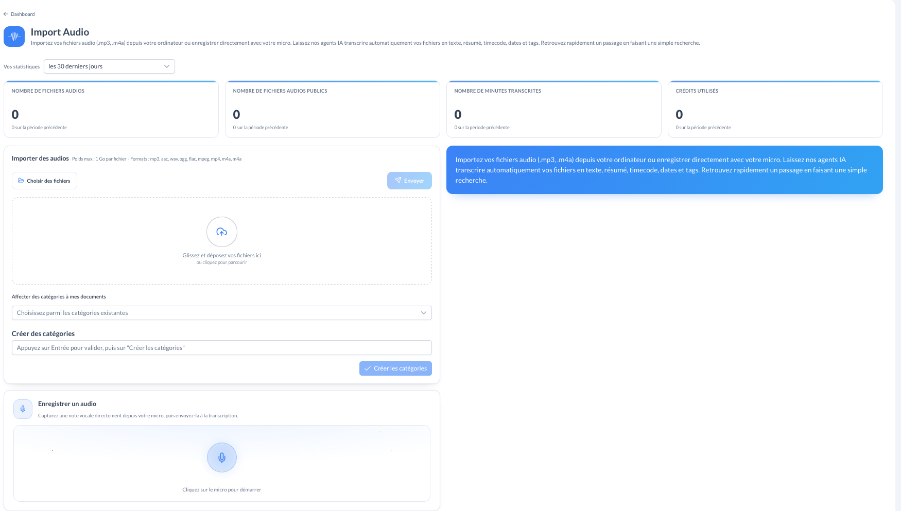The image size is (901, 511).
Task: Click 'Cliquez sur le micro pour démarrer' text
Action: pos(222,490)
